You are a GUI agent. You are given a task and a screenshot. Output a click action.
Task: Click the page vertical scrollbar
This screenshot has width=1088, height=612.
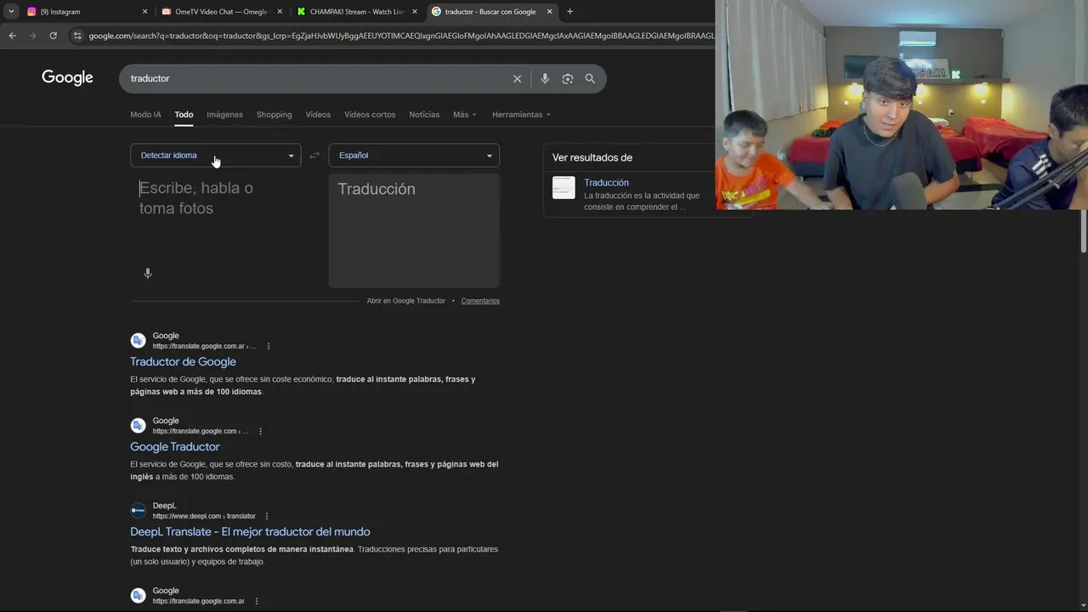pos(1083,232)
